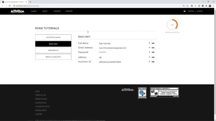Click the pencil icon for Email Address

[x=149, y=48]
